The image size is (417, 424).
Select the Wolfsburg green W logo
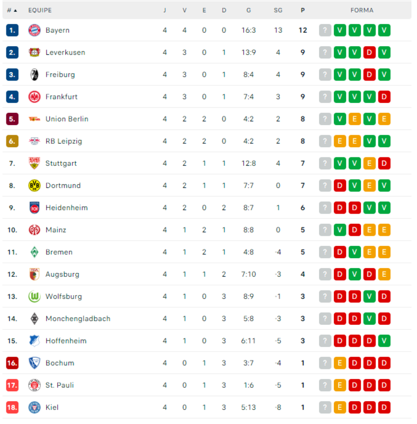(34, 296)
